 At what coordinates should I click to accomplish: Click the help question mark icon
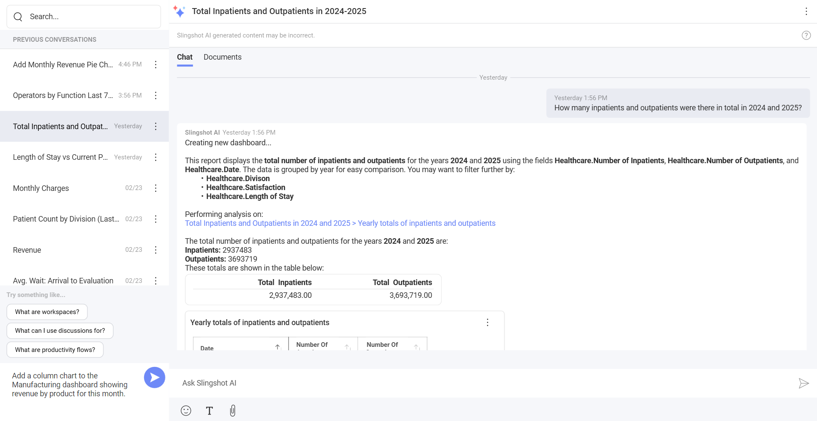point(806,35)
